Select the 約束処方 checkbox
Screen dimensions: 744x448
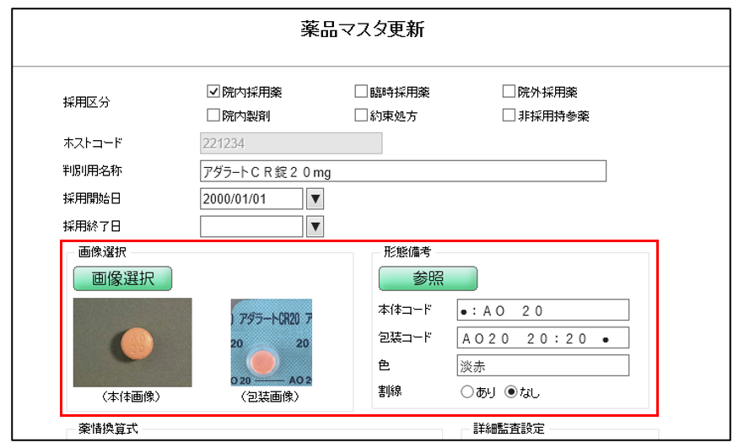coord(361,116)
